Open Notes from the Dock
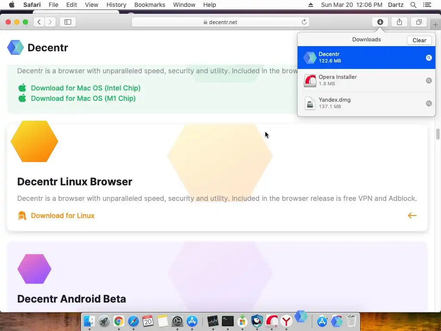The image size is (441, 331). tap(162, 321)
